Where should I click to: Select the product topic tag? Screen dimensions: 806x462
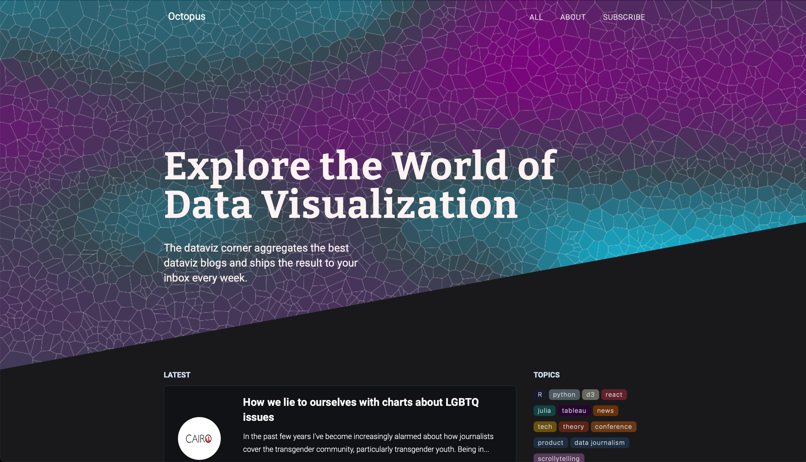point(551,443)
